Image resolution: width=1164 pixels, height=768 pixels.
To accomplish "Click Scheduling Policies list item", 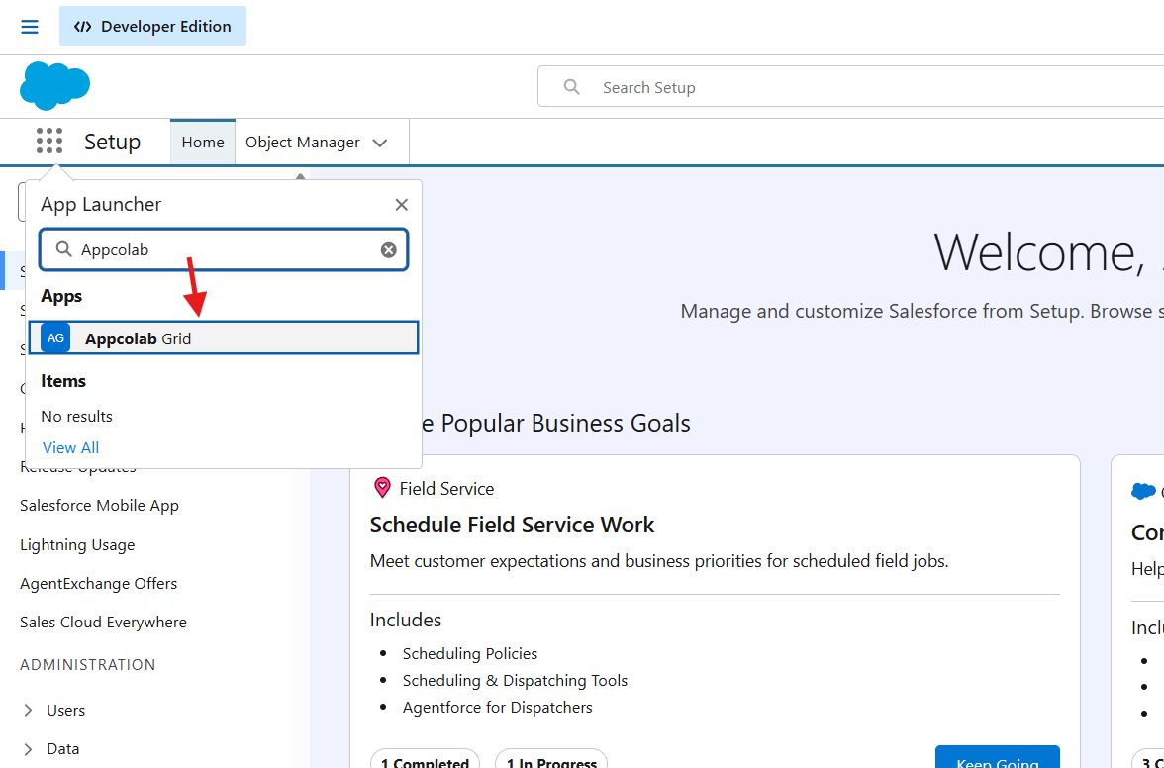I will click(x=470, y=654).
